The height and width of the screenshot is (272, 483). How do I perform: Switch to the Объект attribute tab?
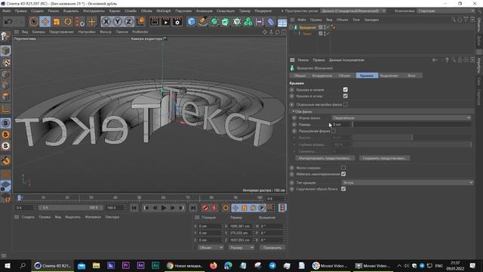(344, 76)
